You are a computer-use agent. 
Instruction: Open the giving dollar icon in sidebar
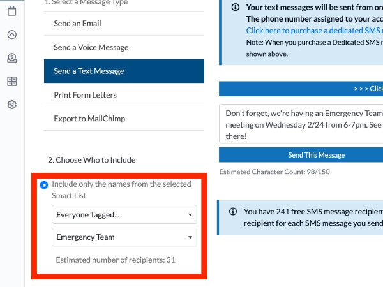point(11,58)
